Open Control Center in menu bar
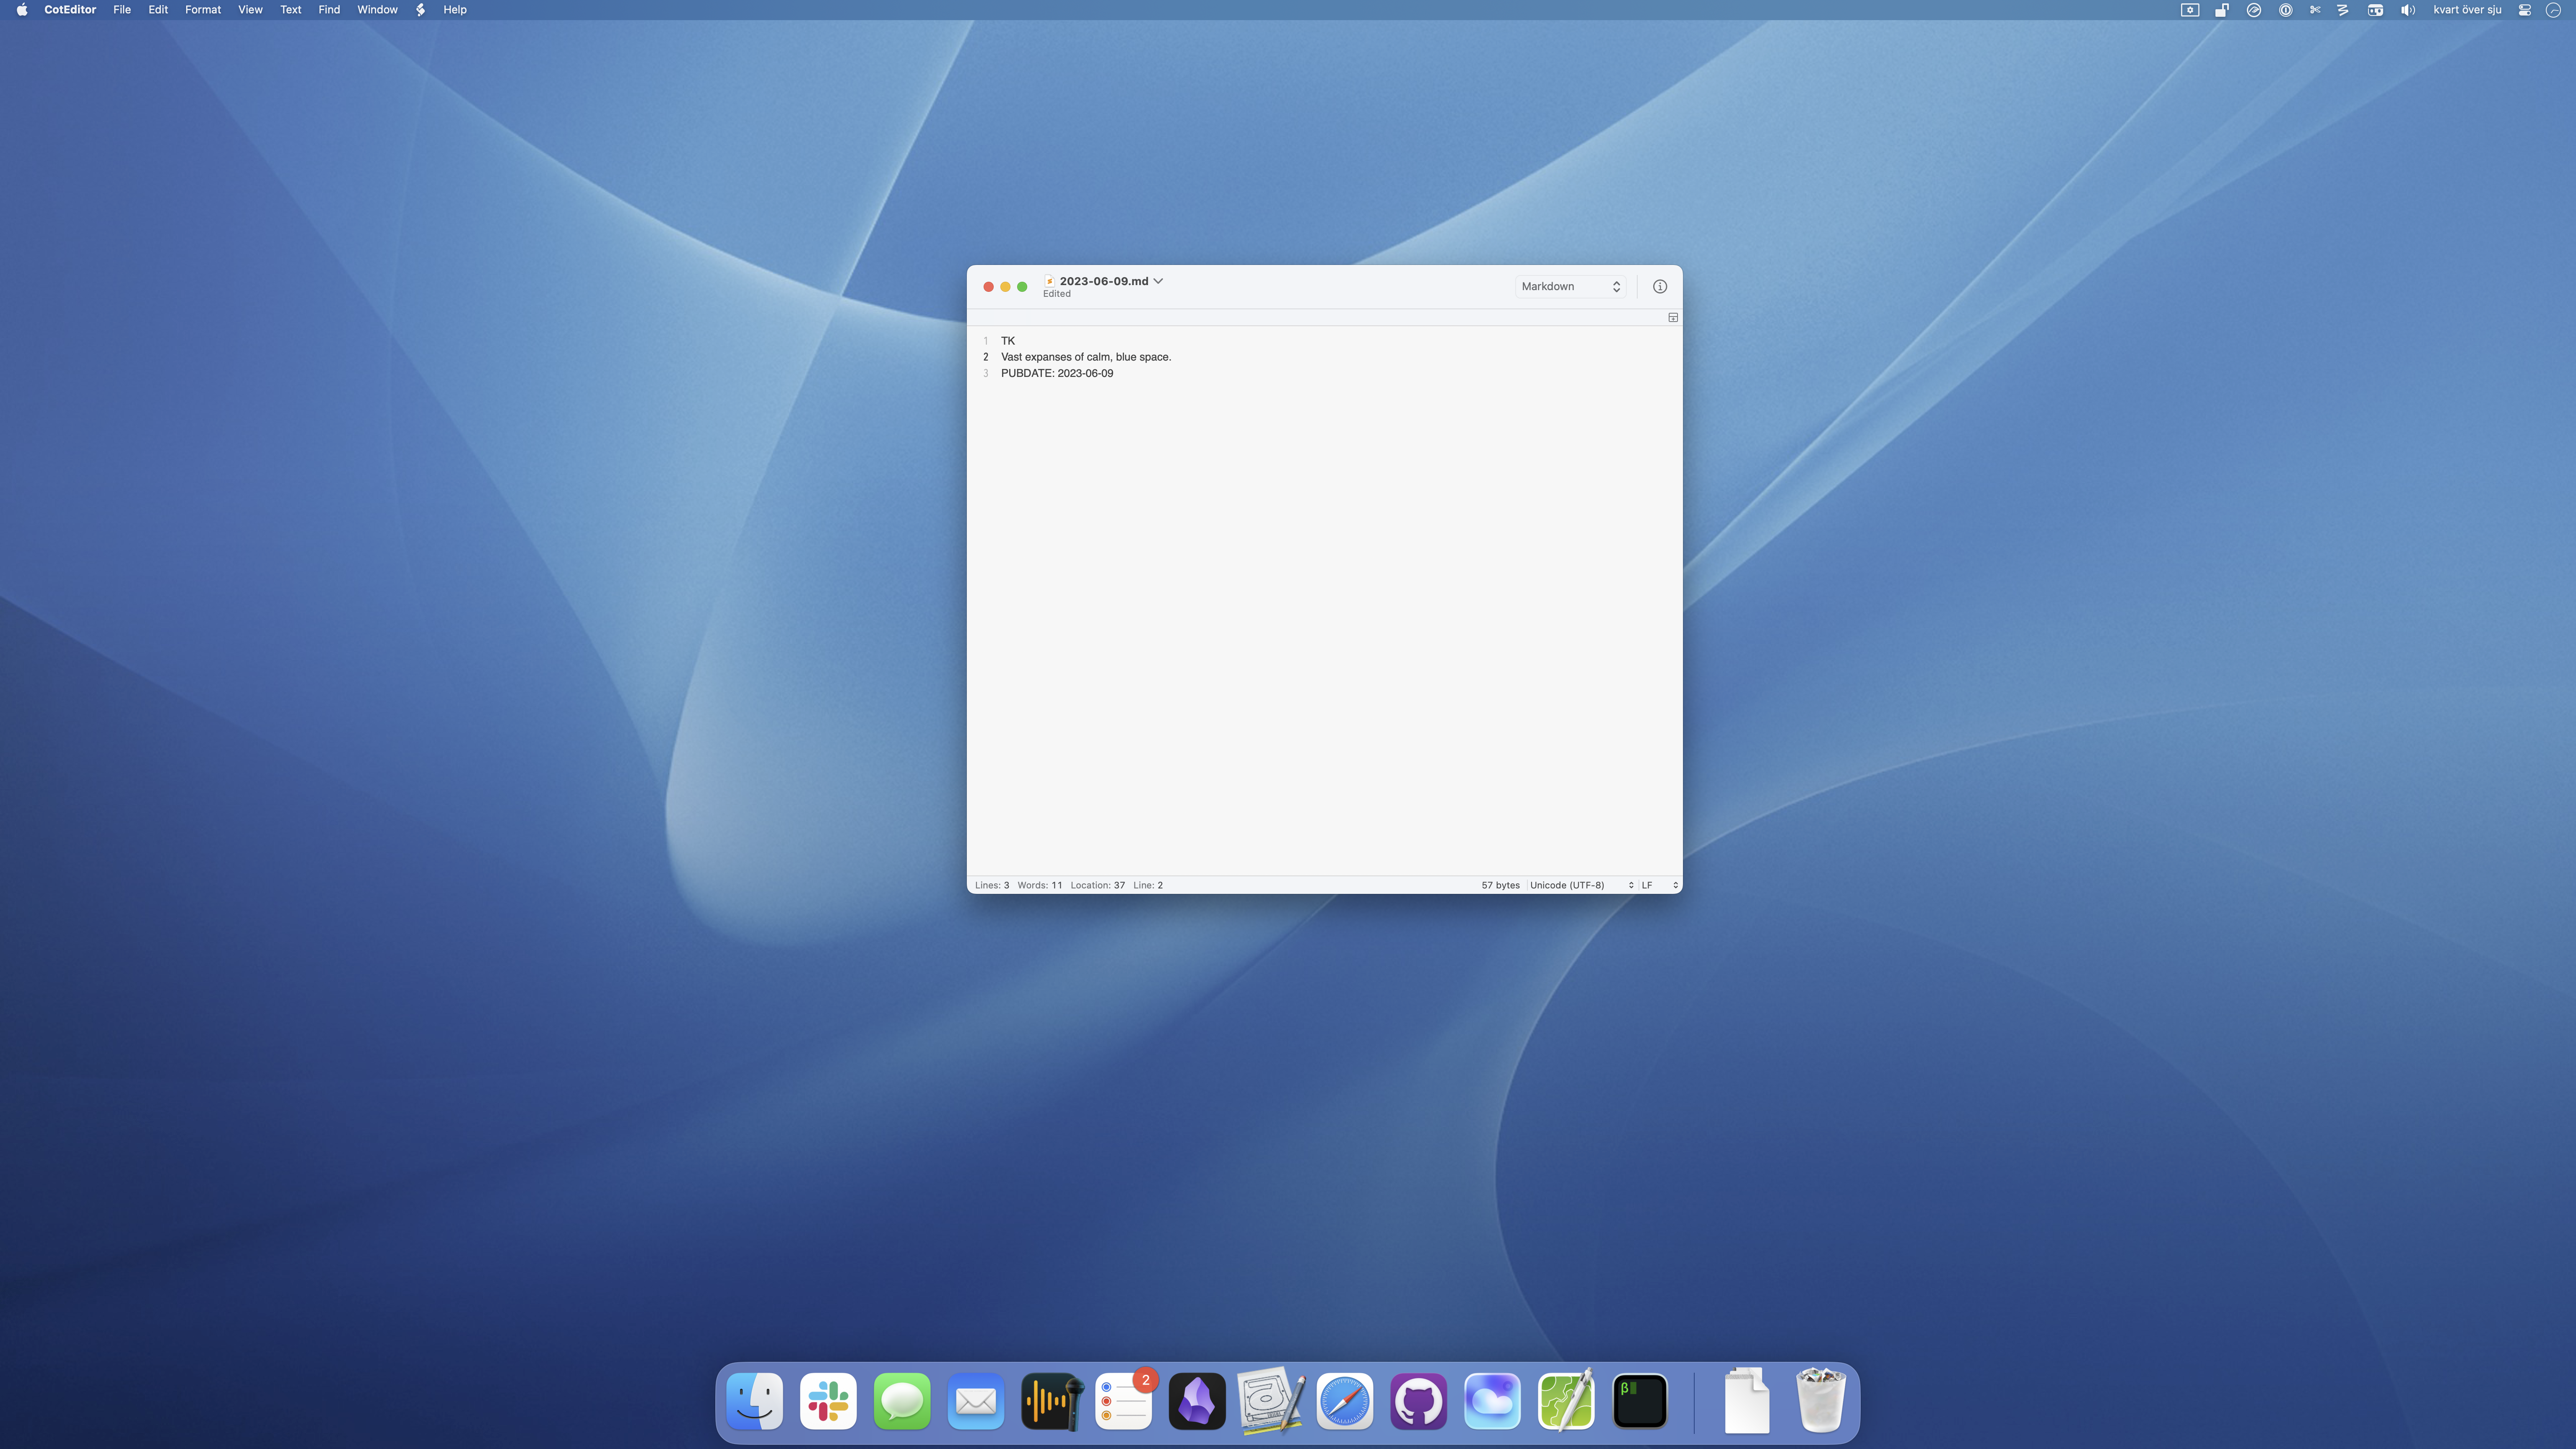The image size is (2576, 1449). click(2524, 10)
